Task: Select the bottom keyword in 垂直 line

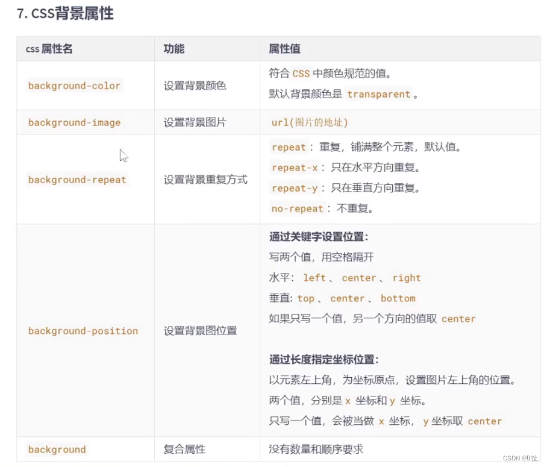Action: (398, 298)
